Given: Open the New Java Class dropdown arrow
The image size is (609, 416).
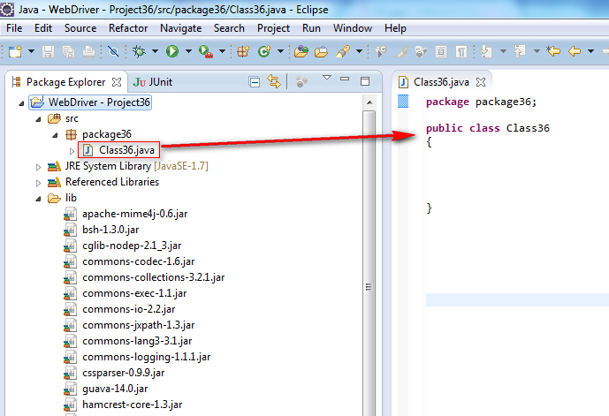Looking at the screenshot, I should [280, 51].
